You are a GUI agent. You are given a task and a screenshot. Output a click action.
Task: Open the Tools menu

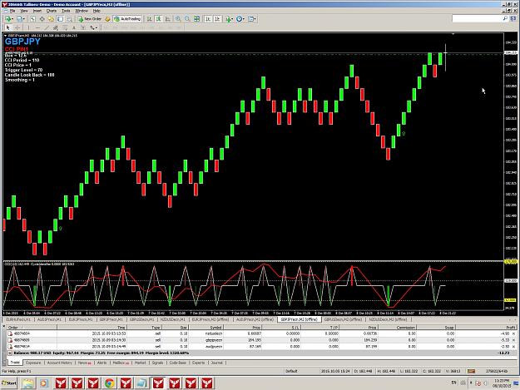pyautogui.click(x=66, y=11)
